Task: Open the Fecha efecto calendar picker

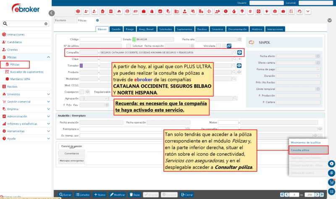Action: point(318,56)
